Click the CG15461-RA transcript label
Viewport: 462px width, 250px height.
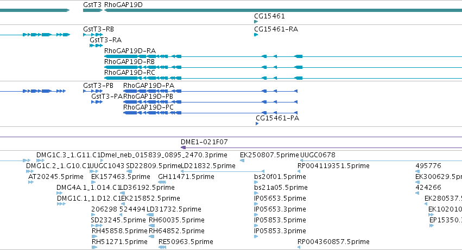tap(276, 29)
